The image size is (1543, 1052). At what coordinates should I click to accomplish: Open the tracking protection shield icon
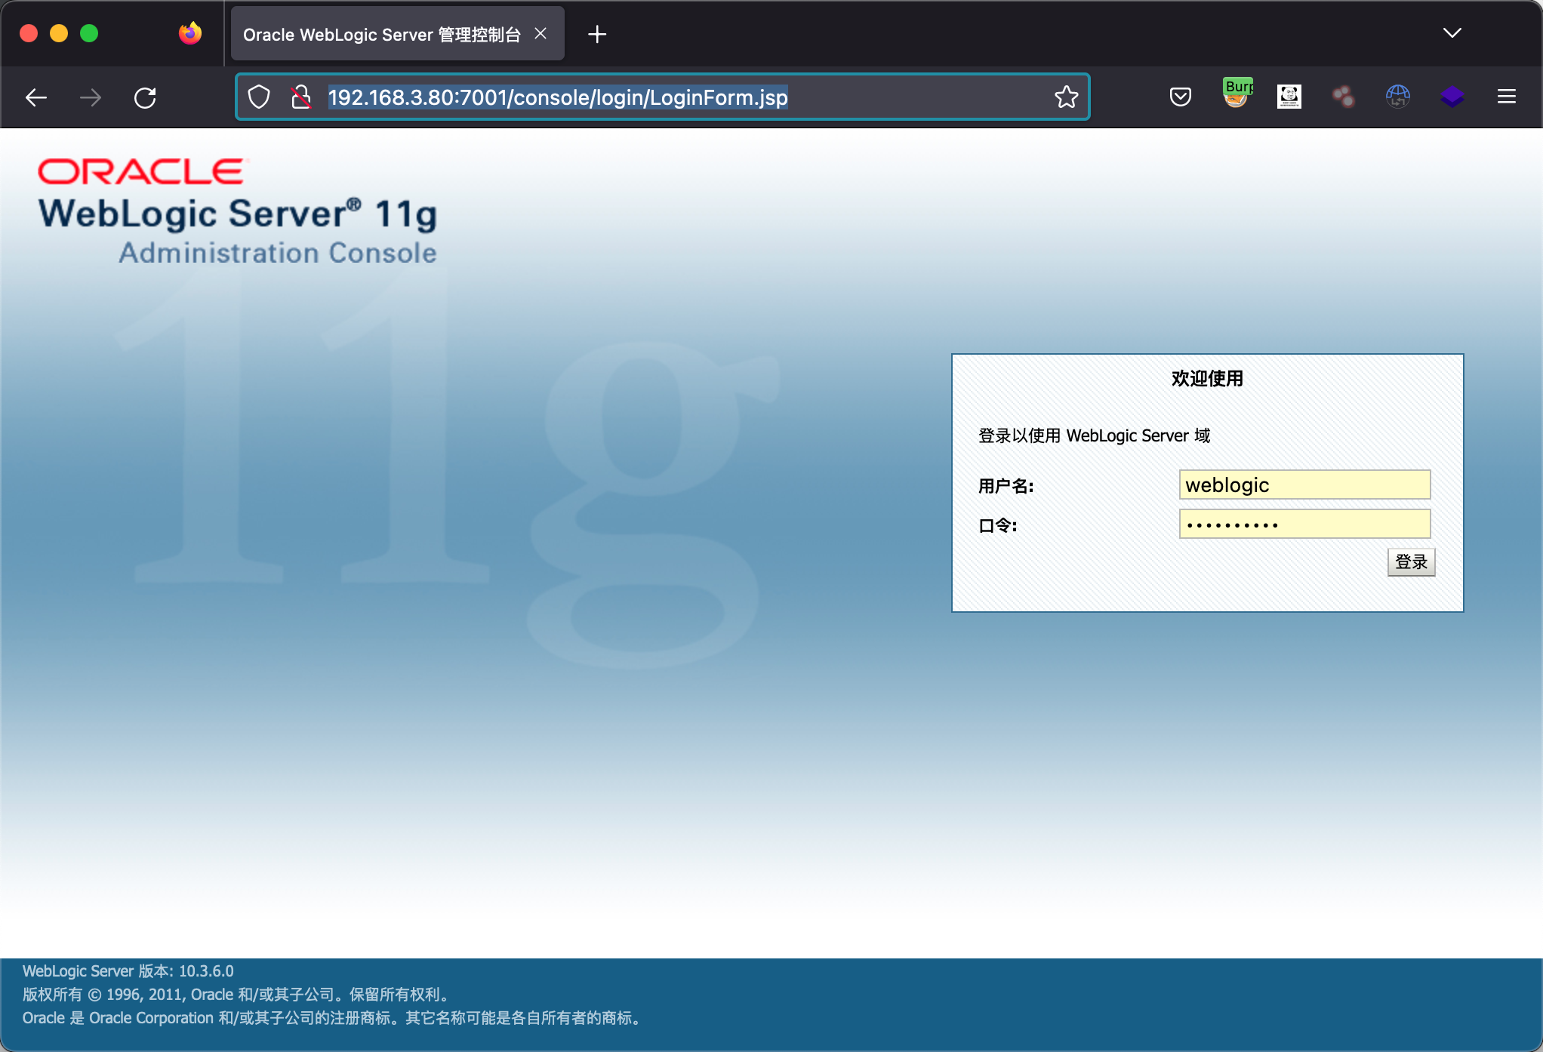tap(259, 97)
